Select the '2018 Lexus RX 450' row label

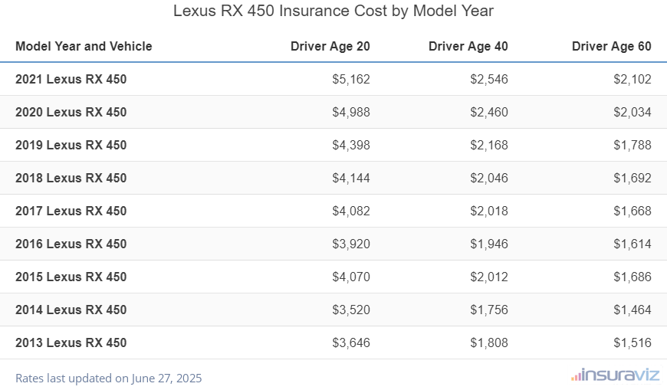pos(71,178)
